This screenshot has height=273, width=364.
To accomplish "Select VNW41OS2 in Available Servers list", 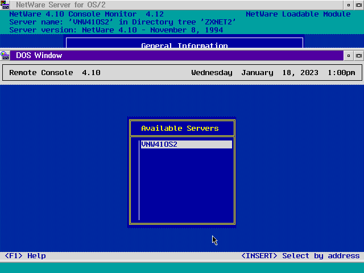I will [x=187, y=144].
